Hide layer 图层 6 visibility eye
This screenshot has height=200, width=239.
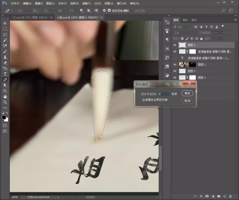175,45
